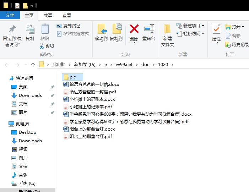The width and height of the screenshot is (249, 192).
Task: Click the Up directory arrow
Action: 33,65
